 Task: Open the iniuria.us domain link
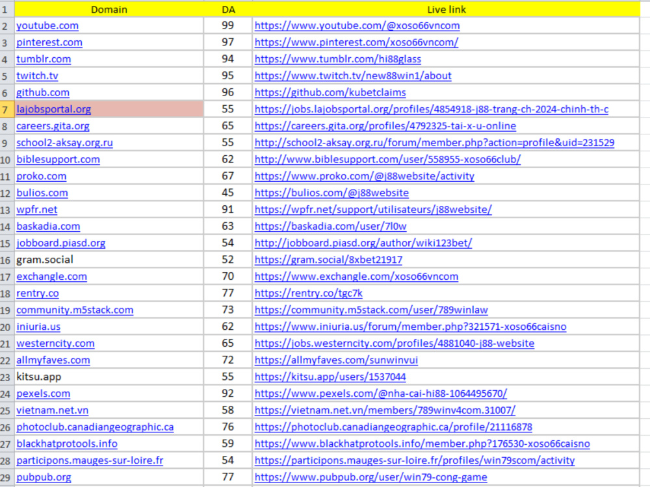coord(38,327)
